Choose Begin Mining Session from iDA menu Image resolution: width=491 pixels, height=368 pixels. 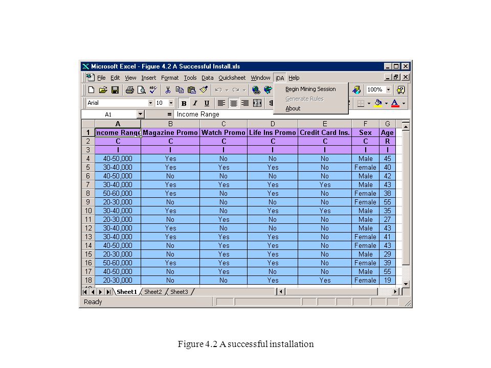(310, 89)
